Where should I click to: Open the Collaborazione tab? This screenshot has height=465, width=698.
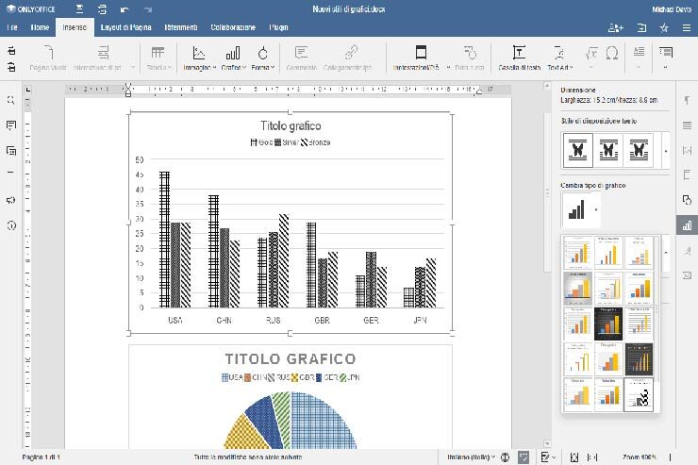click(x=233, y=28)
